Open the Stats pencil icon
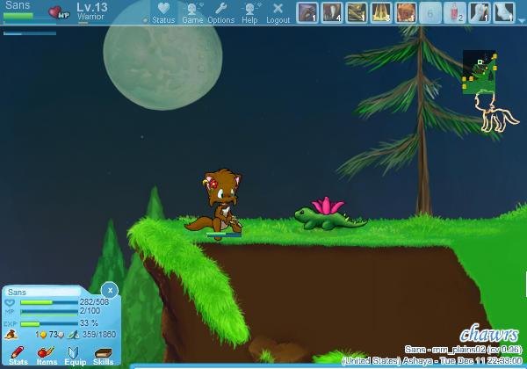This screenshot has width=527, height=369. point(18,353)
